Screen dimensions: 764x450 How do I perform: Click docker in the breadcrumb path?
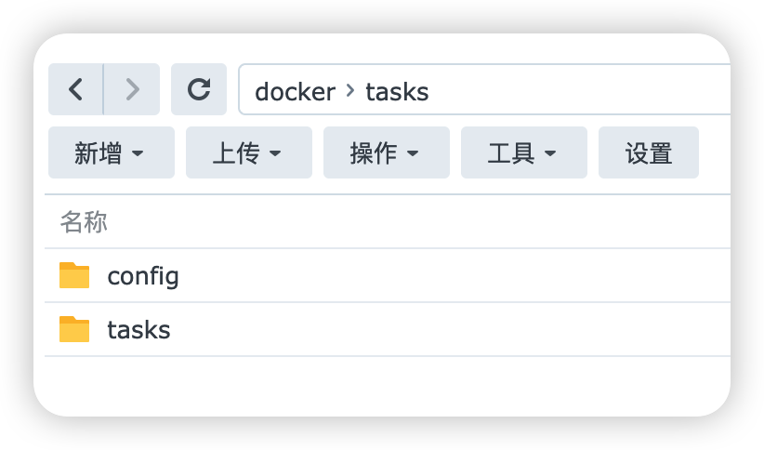click(x=295, y=91)
